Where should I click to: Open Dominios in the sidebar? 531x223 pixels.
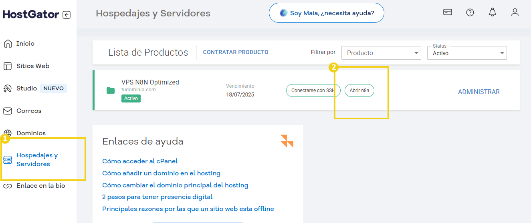tap(31, 133)
